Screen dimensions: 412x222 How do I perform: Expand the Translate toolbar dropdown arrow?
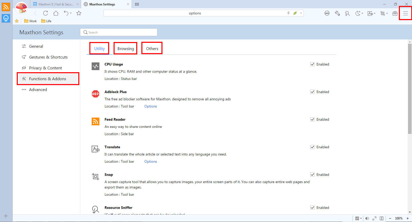tap(375, 13)
